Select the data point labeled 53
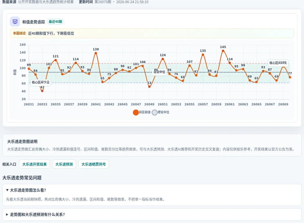The image size is (304, 223). point(149,87)
